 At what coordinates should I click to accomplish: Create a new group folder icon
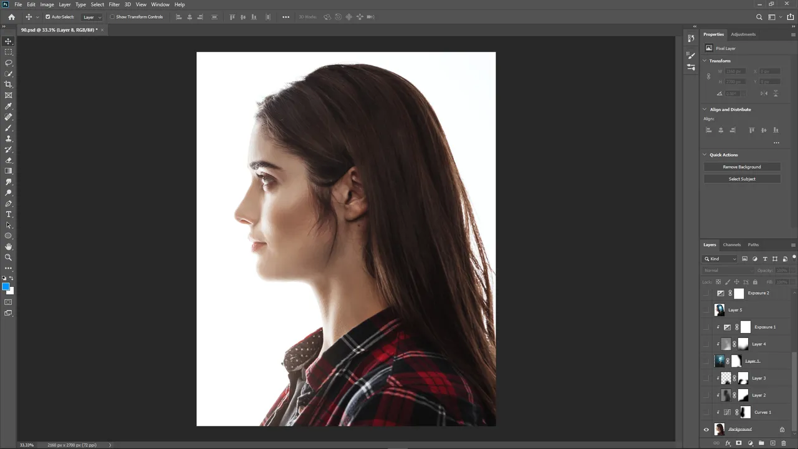(761, 443)
